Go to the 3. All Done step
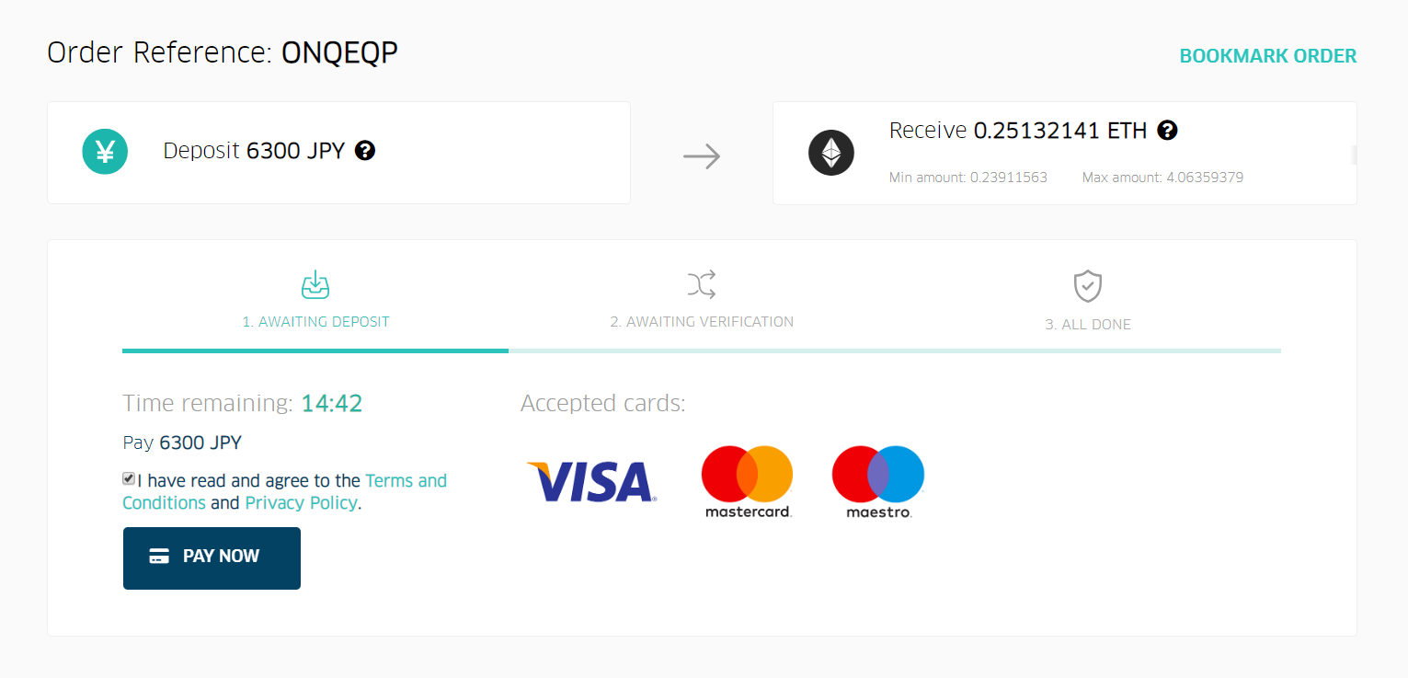This screenshot has height=678, width=1408. (1088, 324)
